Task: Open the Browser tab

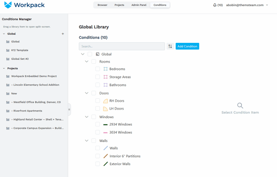Action: tap(103, 5)
